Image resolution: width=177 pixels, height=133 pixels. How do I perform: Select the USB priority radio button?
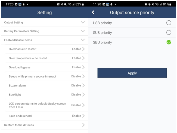169,23
